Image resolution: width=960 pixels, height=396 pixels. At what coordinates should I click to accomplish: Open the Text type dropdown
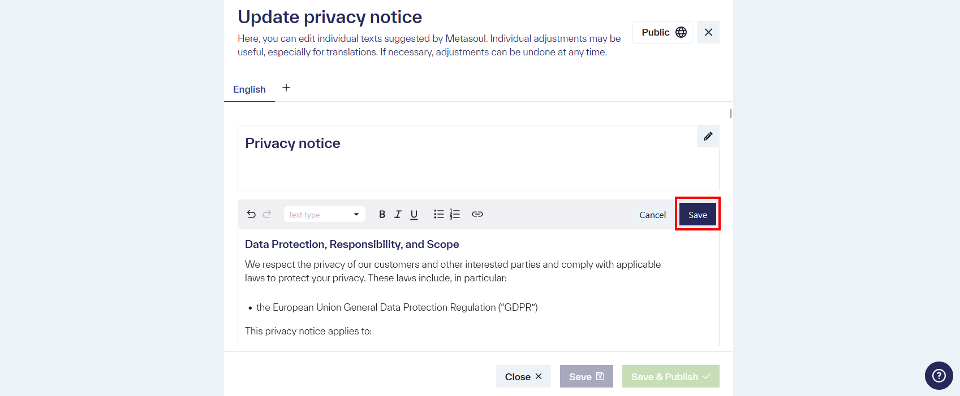pos(324,215)
